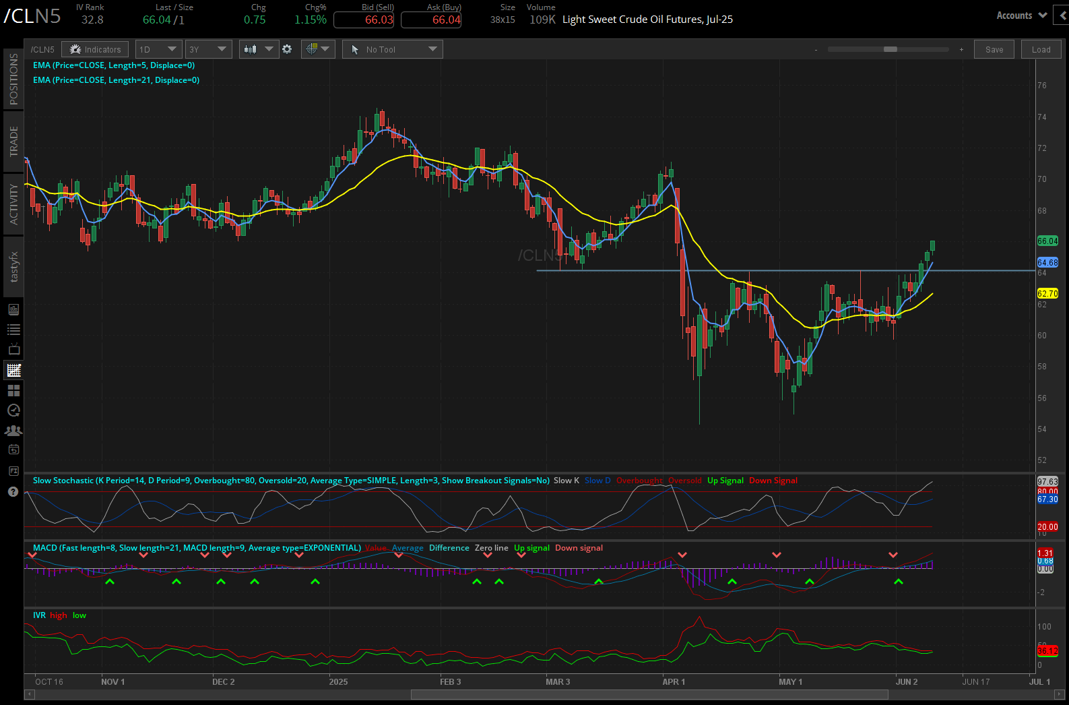The width and height of the screenshot is (1069, 705).
Task: Click the clock history icon in sidebar
Action: click(x=13, y=410)
